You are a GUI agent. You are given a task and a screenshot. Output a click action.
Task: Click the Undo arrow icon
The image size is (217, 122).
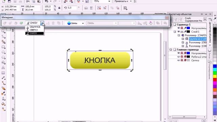click(46, 1)
